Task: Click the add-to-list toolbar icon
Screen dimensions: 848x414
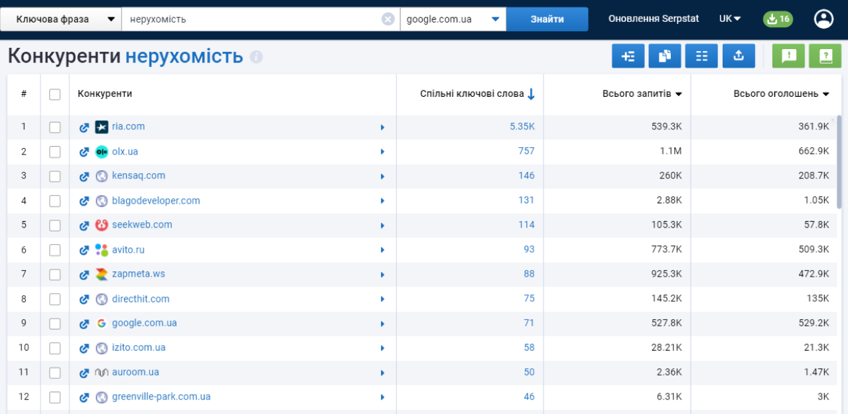Action: click(x=628, y=56)
